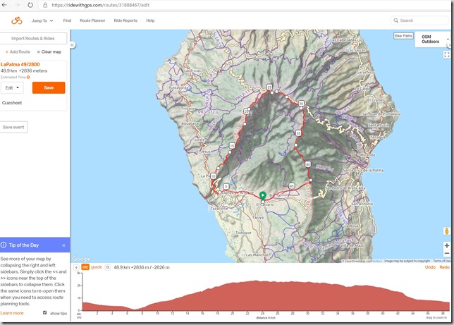The height and width of the screenshot is (325, 454).
Task: Click the Ride with GPS logo icon
Action: (17, 20)
